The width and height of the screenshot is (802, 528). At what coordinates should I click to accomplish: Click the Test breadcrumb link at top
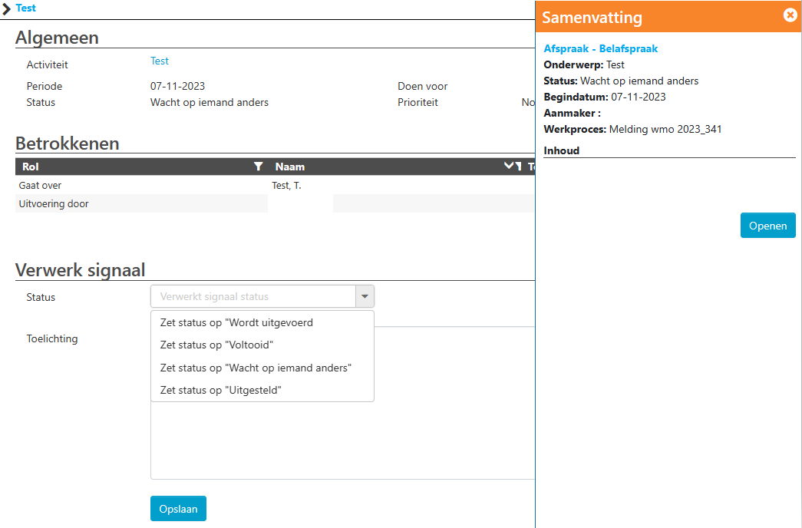click(25, 8)
